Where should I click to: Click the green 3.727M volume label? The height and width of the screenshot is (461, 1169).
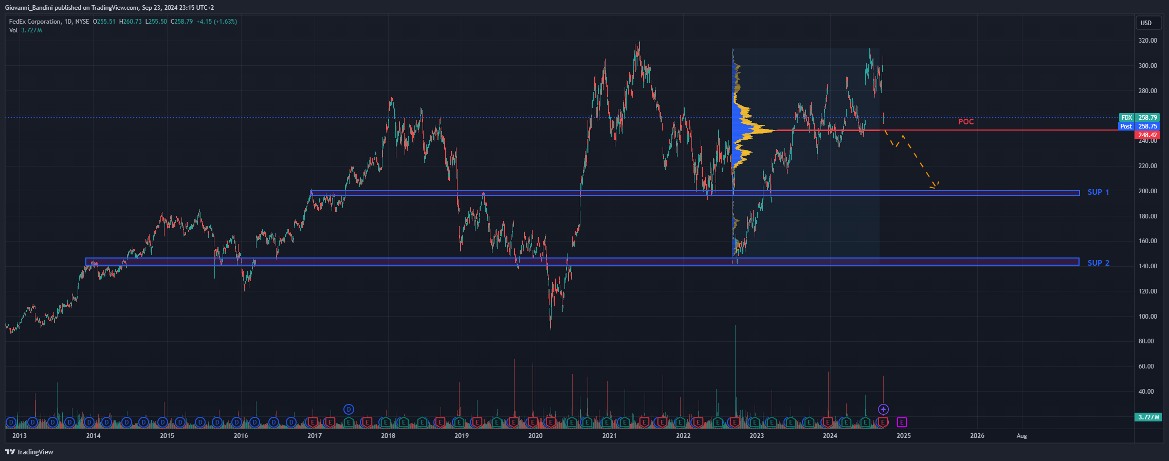tap(1147, 417)
